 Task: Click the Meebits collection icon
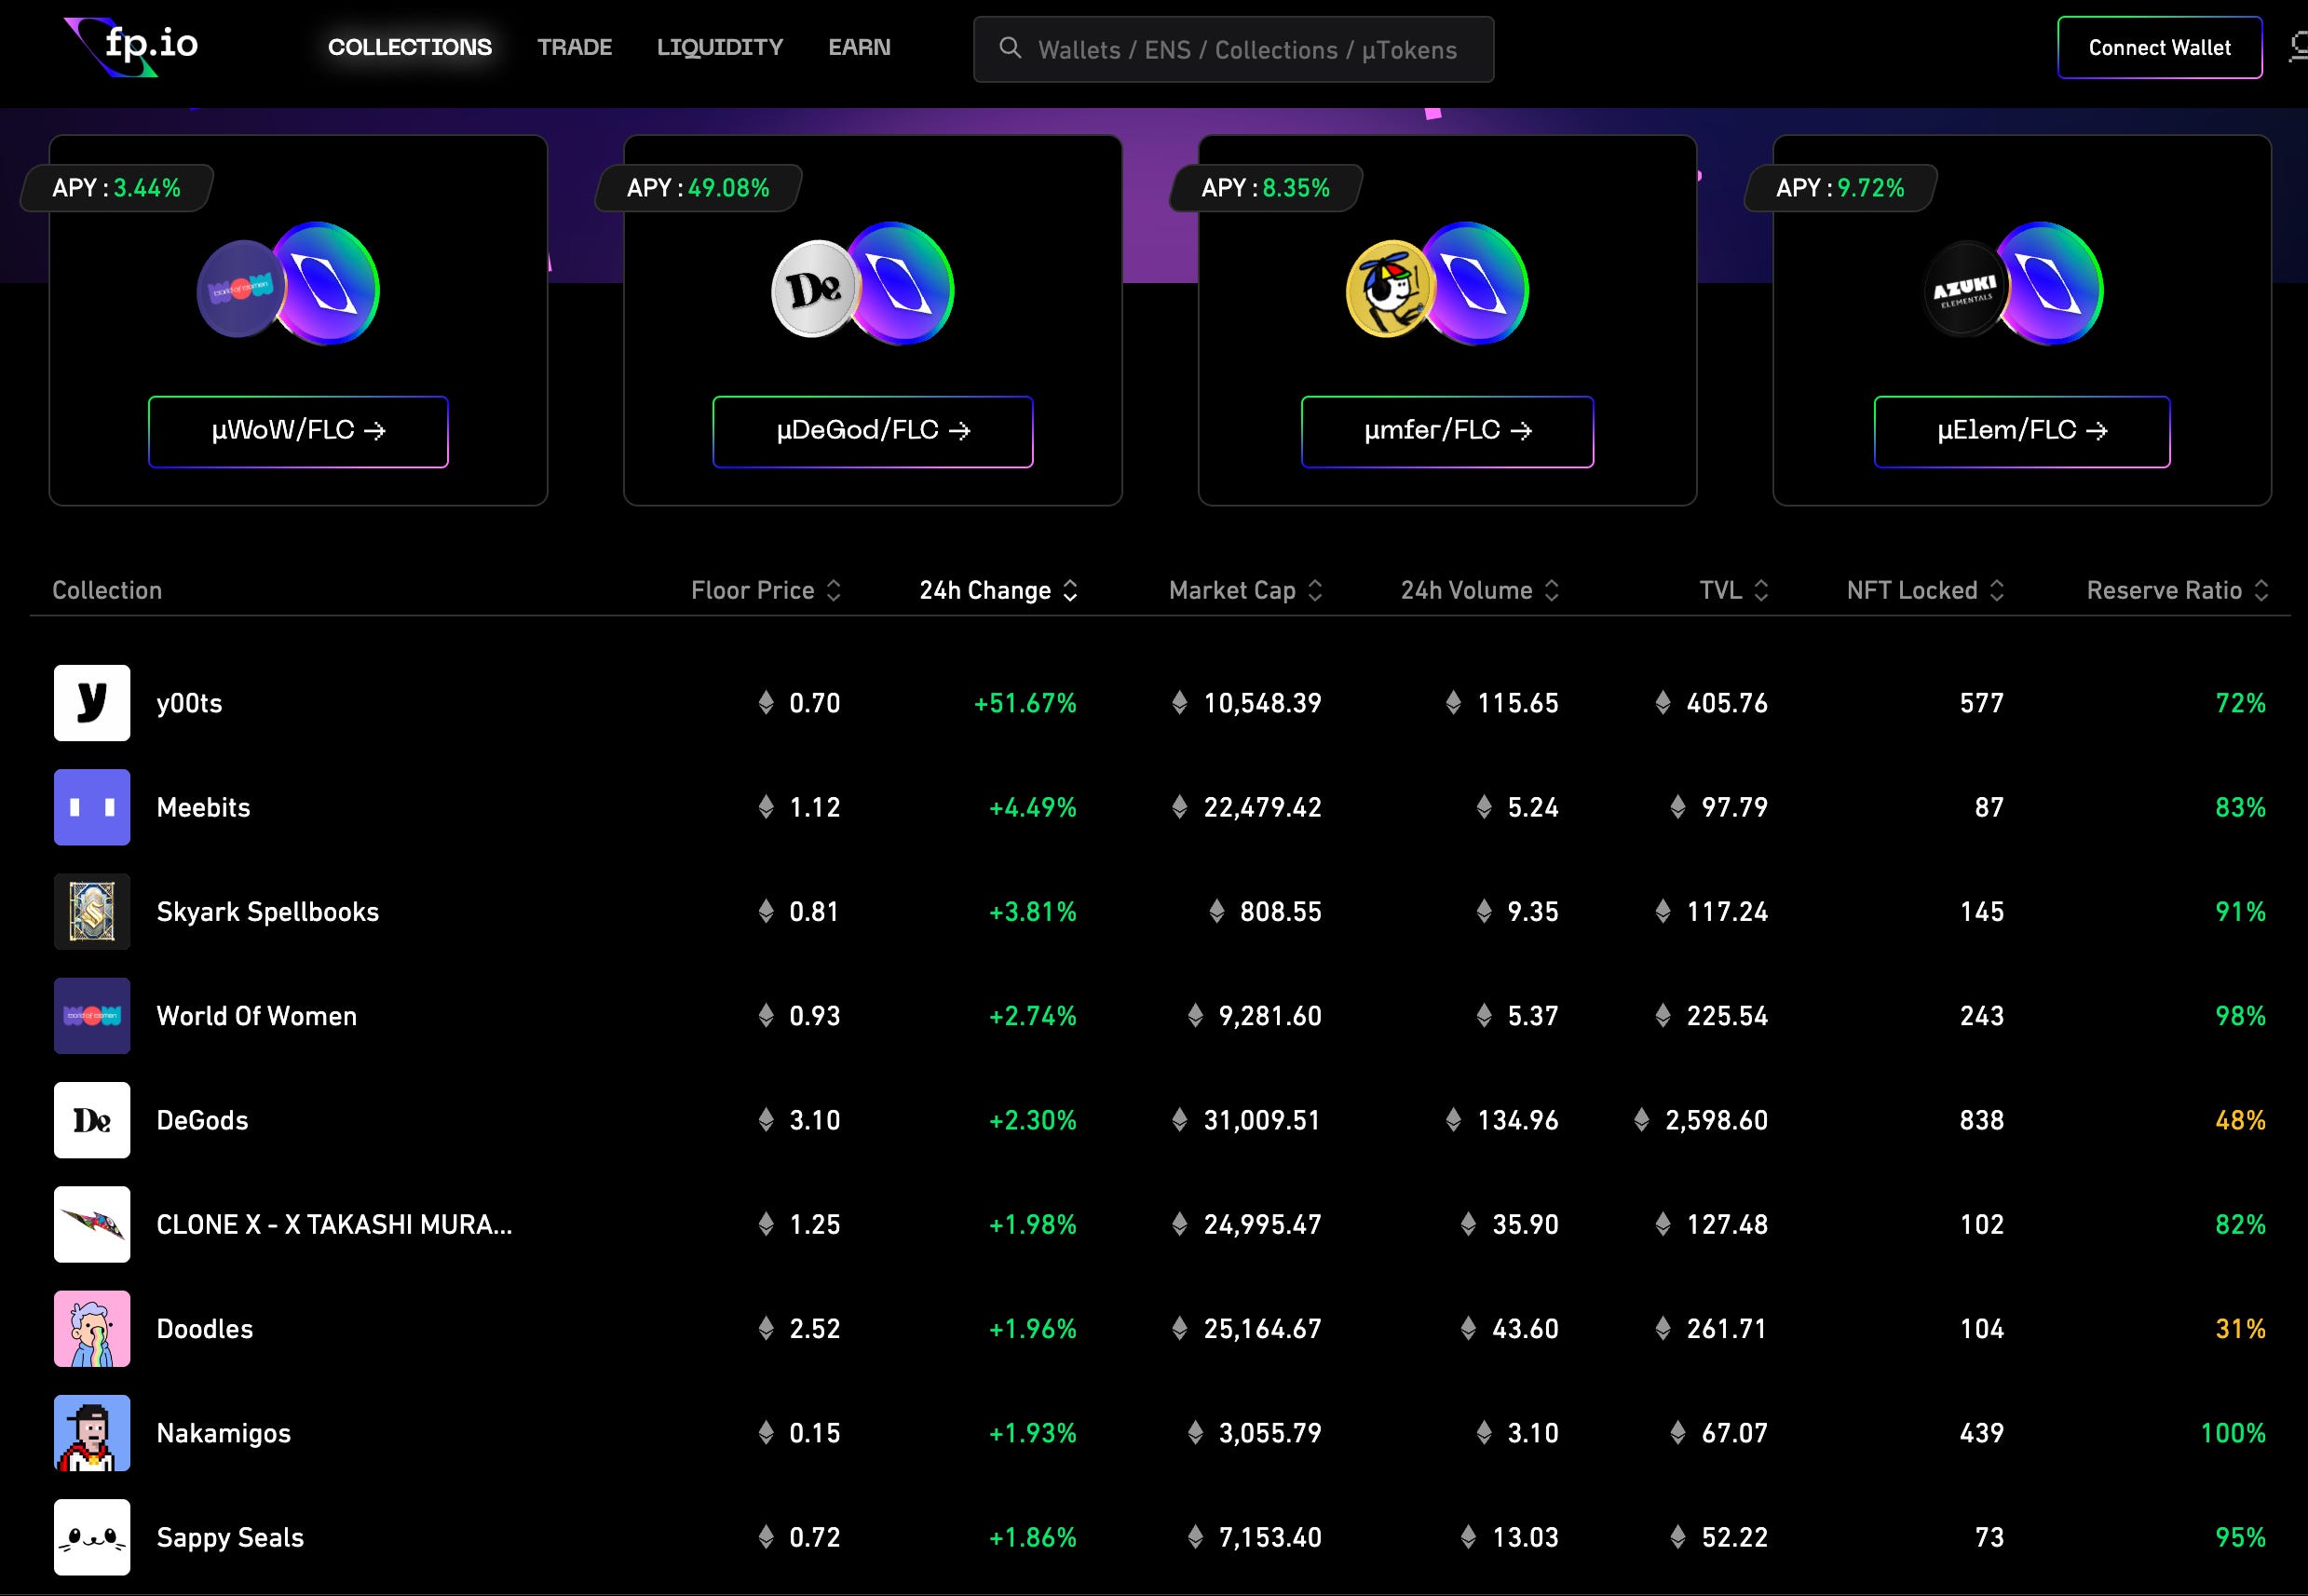click(92, 807)
